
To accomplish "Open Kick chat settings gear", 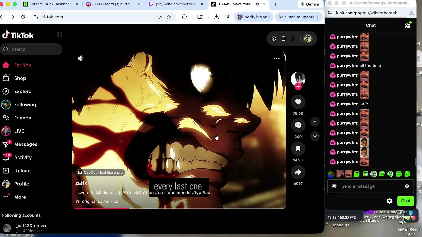I will [x=389, y=201].
